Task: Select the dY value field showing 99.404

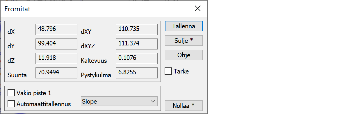Action: [56, 44]
